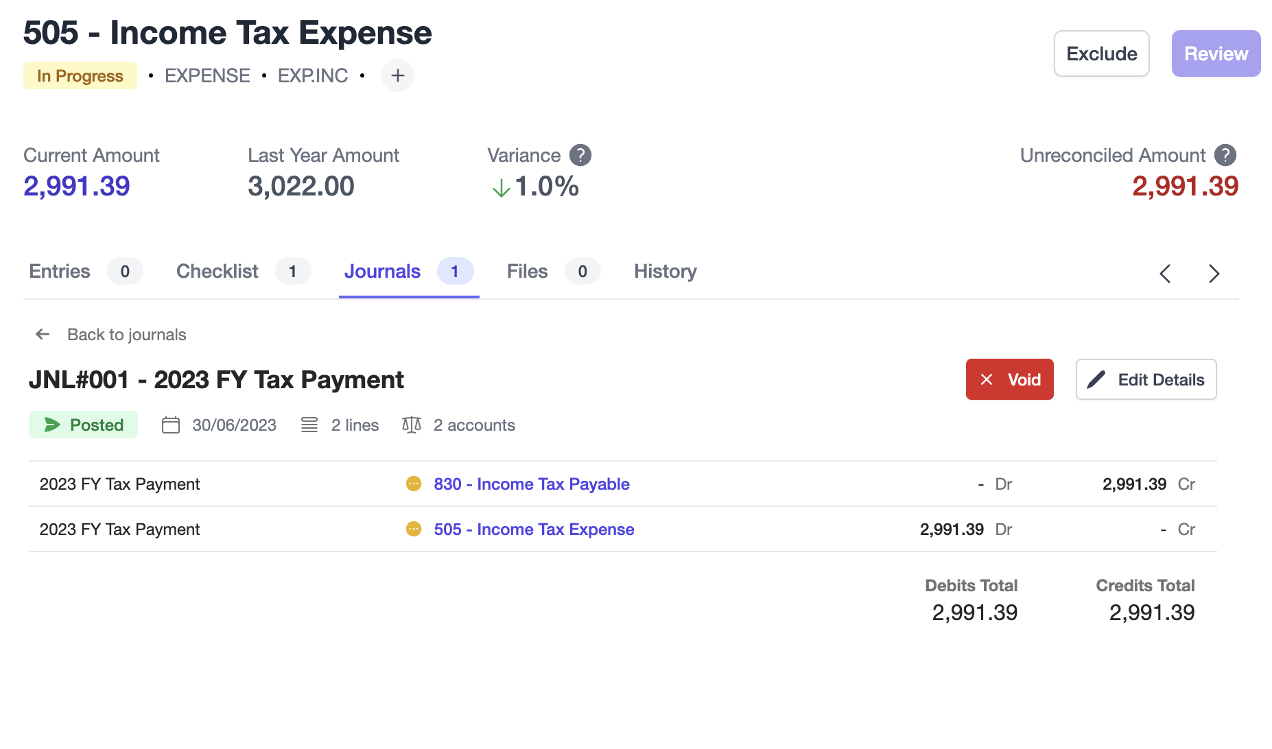The height and width of the screenshot is (749, 1272).
Task: Click the balance scale icon next to 2 accounts
Action: (x=412, y=425)
